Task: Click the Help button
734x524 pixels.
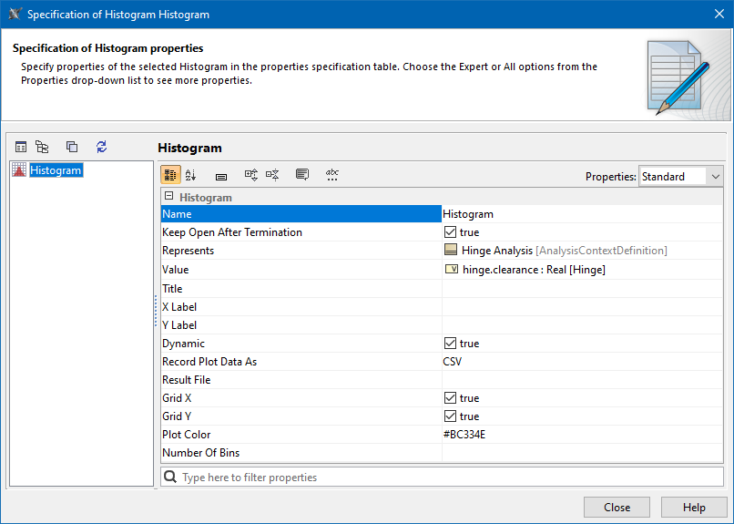Action: [694, 508]
